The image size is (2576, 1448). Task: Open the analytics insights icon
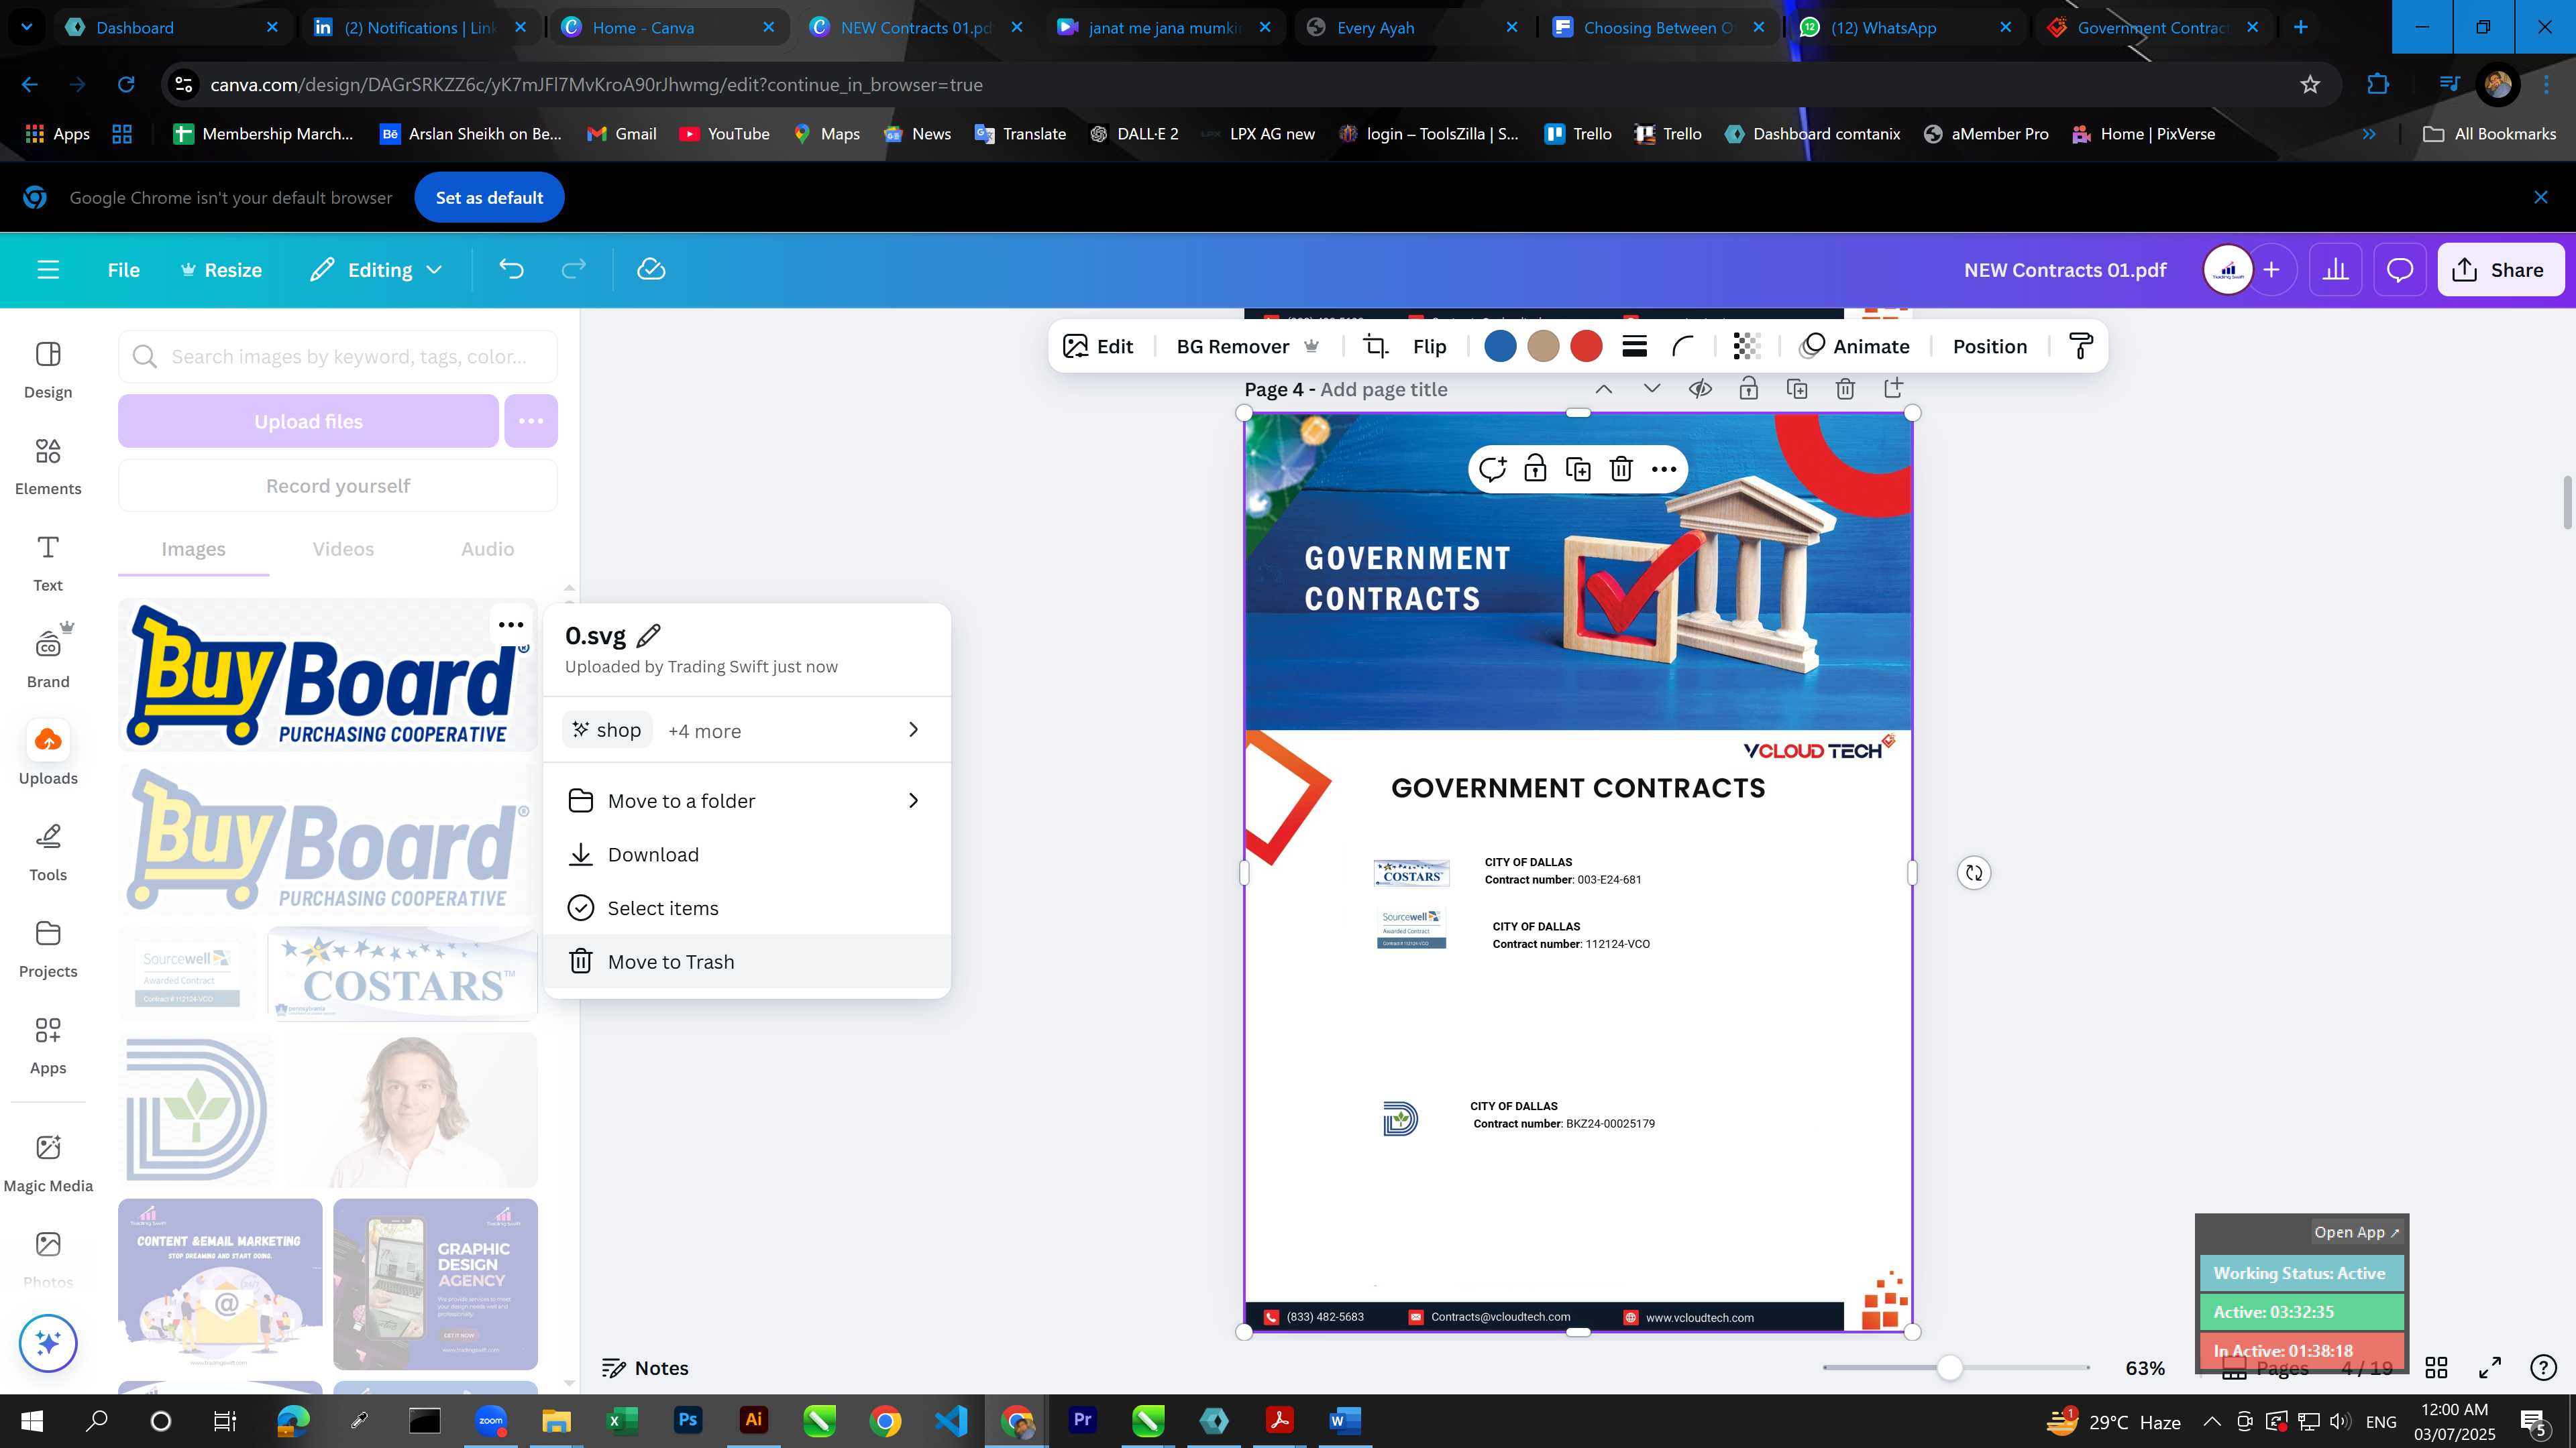[x=2336, y=269]
